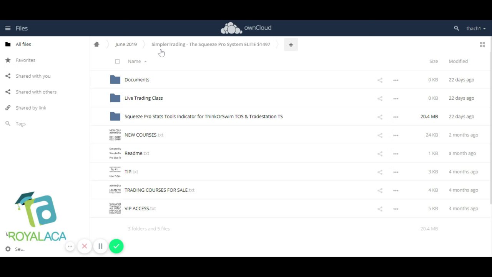Share the NEW COURSES.txt file
The width and height of the screenshot is (492, 277).
[380, 135]
